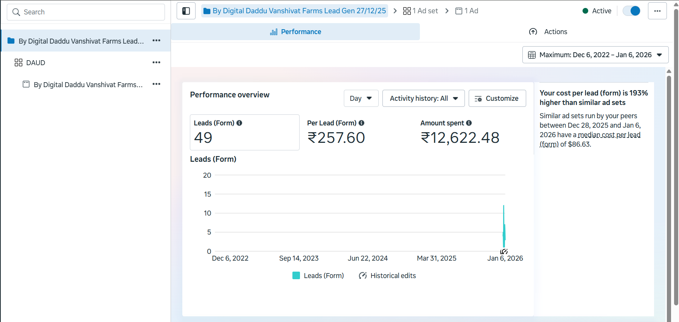The width and height of the screenshot is (679, 322).
Task: Open the Actions tab
Action: 548,32
